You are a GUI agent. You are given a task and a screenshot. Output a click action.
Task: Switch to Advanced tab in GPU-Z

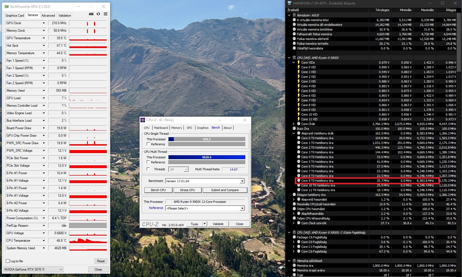[x=48, y=16]
